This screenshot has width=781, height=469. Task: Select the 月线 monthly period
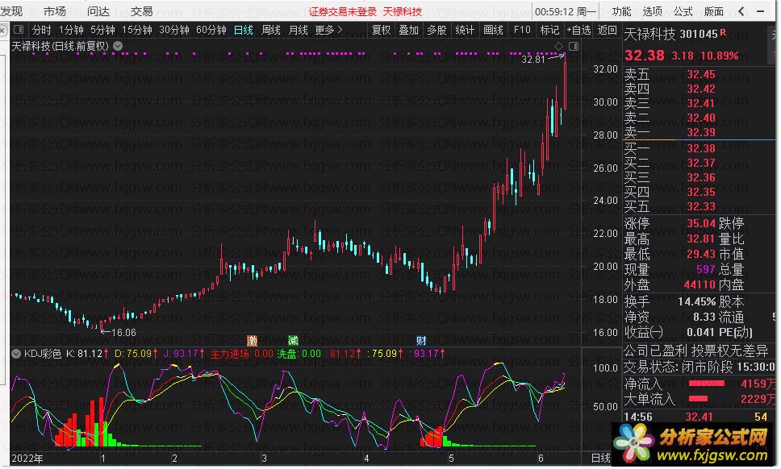pyautogui.click(x=299, y=30)
